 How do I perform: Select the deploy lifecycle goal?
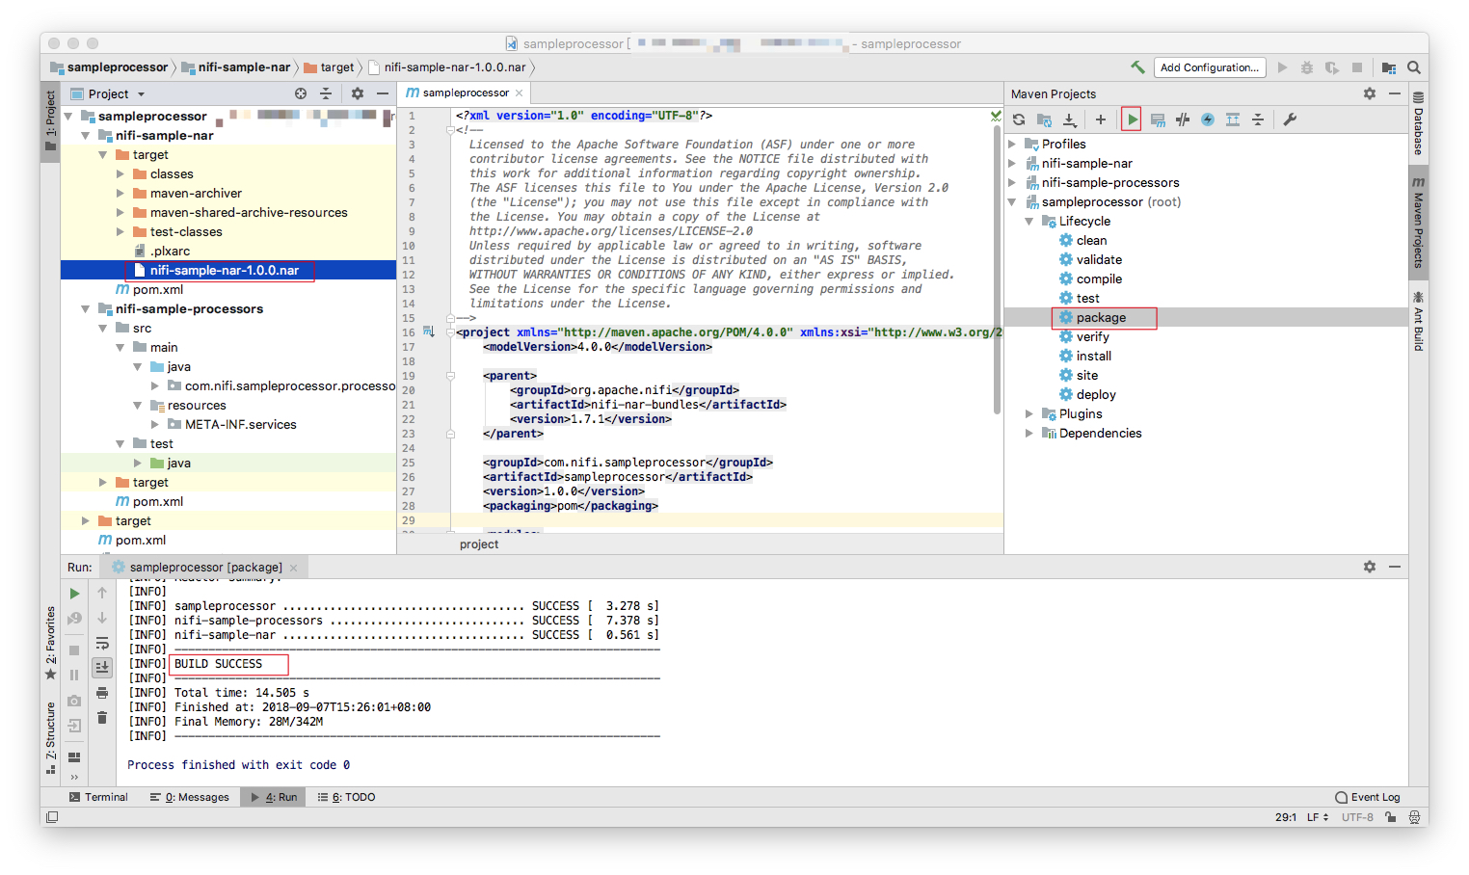pos(1096,394)
